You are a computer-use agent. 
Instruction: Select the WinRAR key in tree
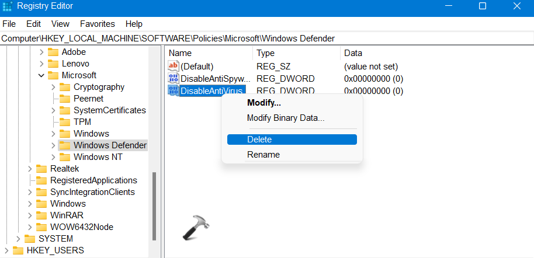tap(67, 215)
